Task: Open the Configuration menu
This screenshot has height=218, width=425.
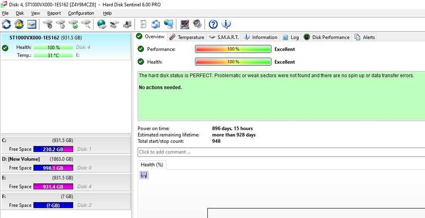Action: pos(81,13)
